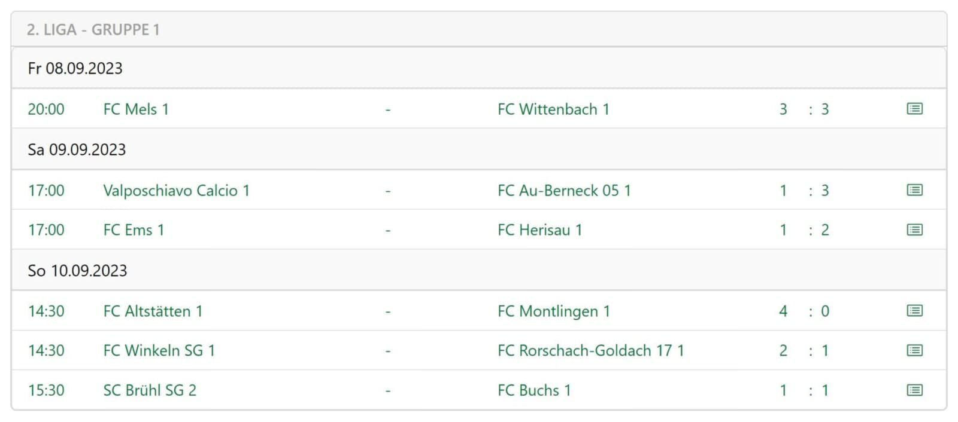The width and height of the screenshot is (958, 422).
Task: Open match report icon for SC Brühl SG 2
Action: [x=914, y=390]
